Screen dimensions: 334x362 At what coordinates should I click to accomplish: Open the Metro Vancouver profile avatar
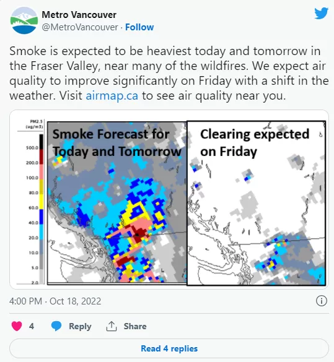click(24, 20)
